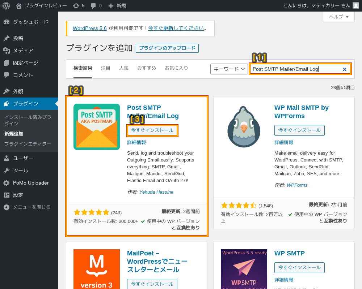Open the WP SMTP plugin thumbnail
Viewport: 362px width, 289px height.
244,269
